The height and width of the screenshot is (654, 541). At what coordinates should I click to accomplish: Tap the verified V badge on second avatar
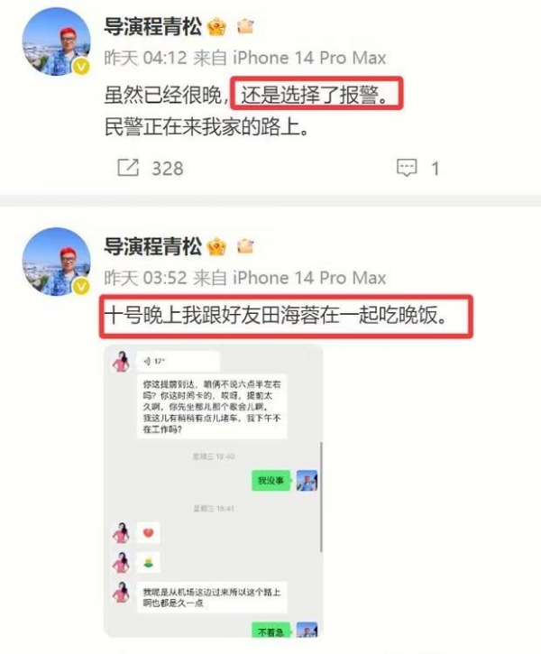pyautogui.click(x=81, y=287)
